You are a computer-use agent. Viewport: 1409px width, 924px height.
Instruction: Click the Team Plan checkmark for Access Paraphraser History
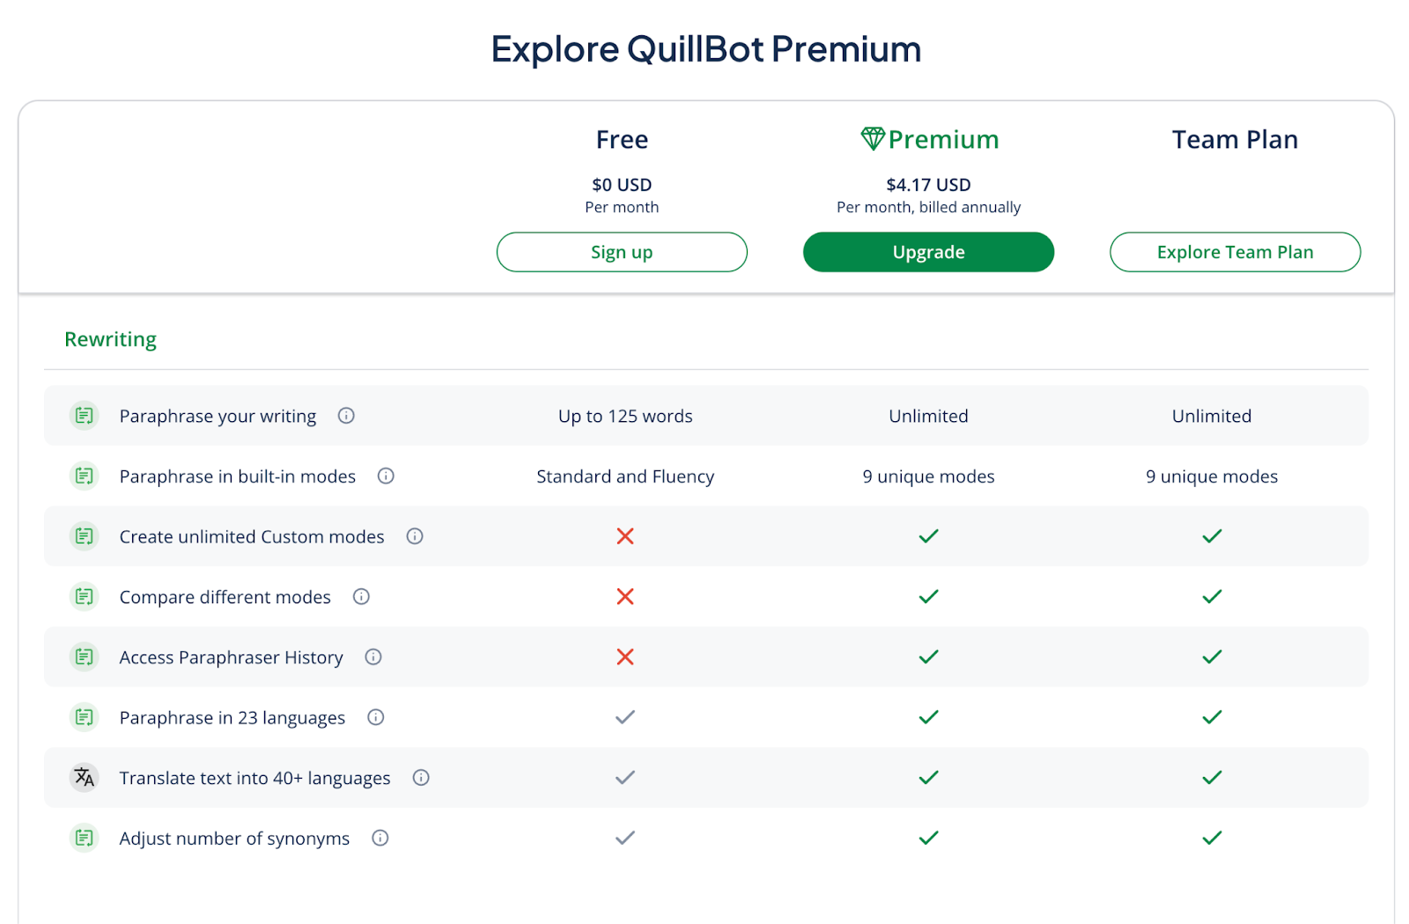point(1211,657)
